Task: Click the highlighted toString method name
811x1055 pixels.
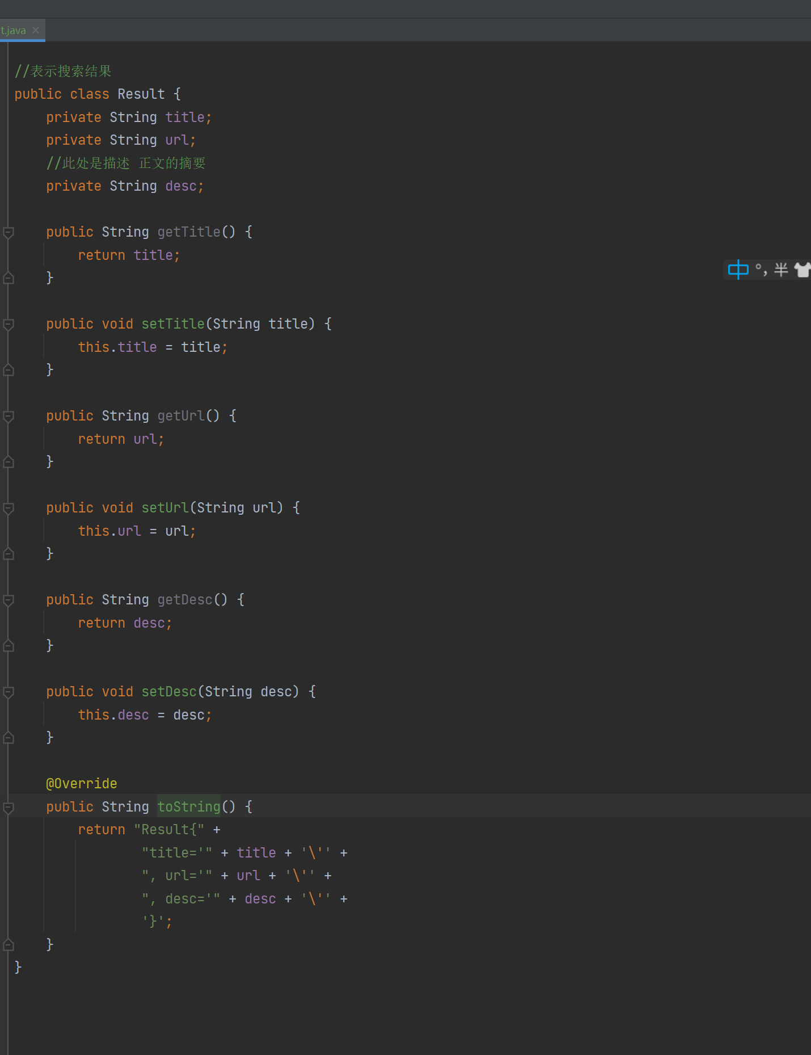Action: [188, 806]
